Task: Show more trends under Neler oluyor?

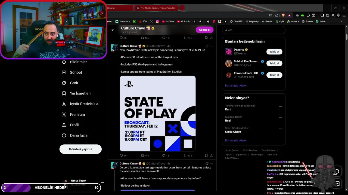Action: tap(236, 141)
